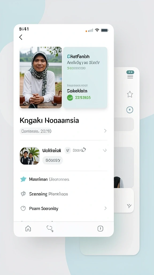This screenshot has height=275, width=154.
Task: Open the chat bubble tab in bottom bar
Action: tap(50, 229)
